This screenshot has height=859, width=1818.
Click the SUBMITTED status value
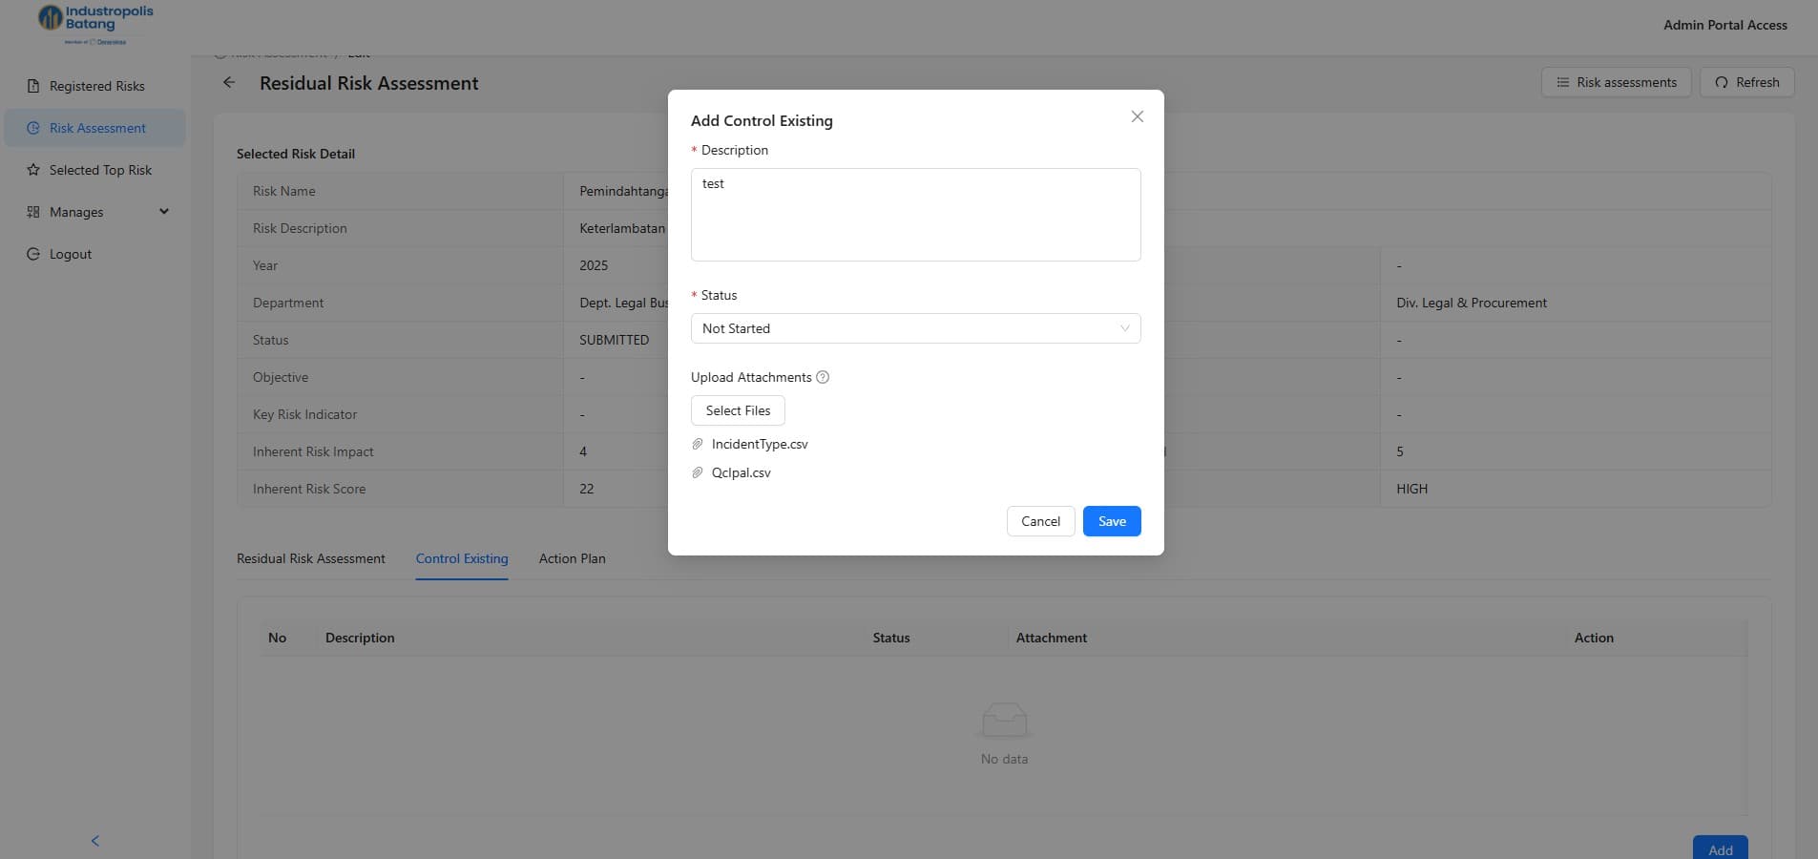click(614, 340)
